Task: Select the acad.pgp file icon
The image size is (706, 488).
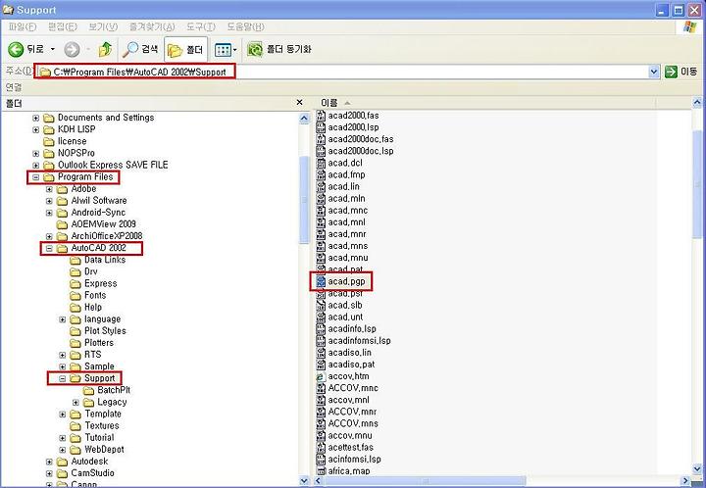Action: click(x=321, y=281)
